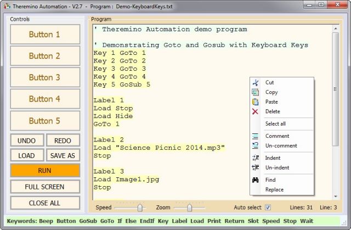Choose Replace from the context menu
The image size is (351, 230).
click(274, 189)
